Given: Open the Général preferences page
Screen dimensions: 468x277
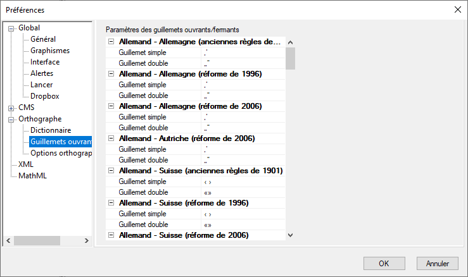Looking at the screenshot, I should point(42,39).
